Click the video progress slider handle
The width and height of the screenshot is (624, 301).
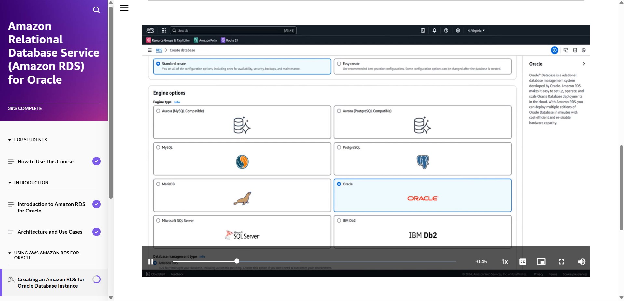(237, 261)
